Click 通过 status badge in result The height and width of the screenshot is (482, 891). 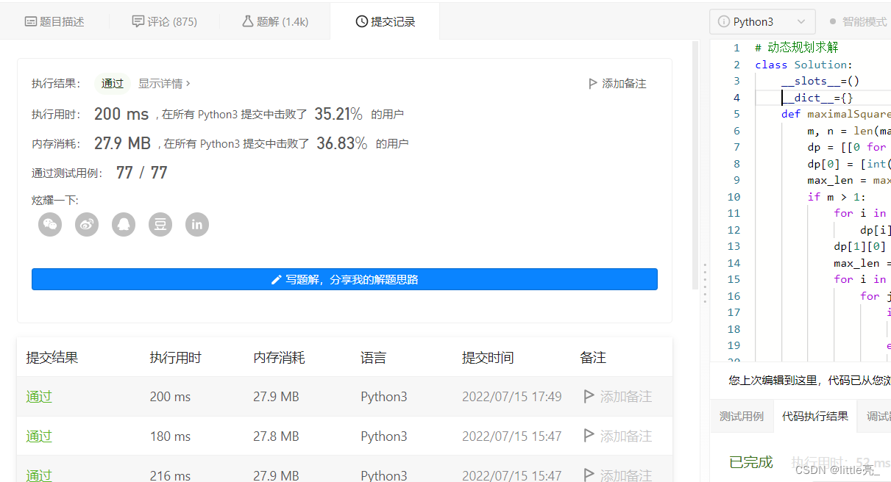(113, 84)
